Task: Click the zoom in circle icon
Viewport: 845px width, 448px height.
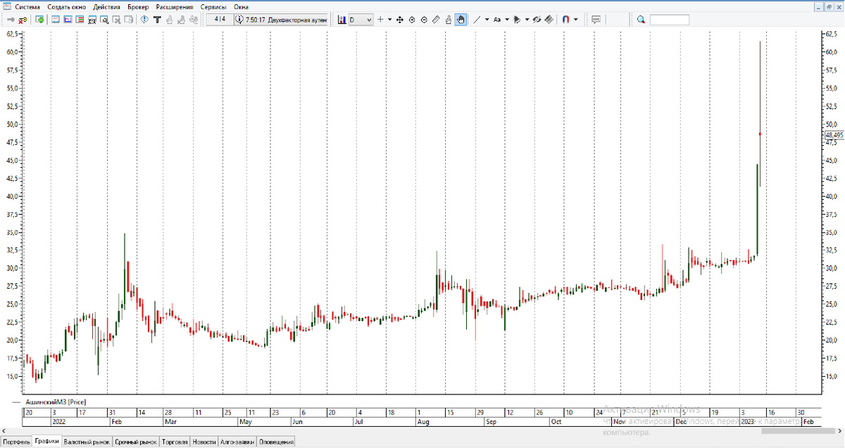Action: click(x=412, y=20)
